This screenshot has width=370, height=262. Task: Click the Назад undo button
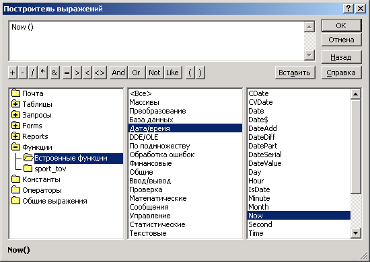[342, 57]
